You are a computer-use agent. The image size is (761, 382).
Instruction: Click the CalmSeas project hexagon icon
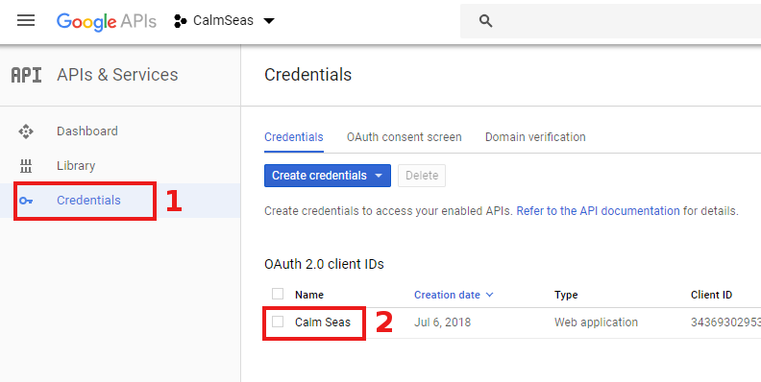tap(181, 21)
